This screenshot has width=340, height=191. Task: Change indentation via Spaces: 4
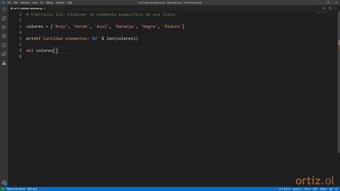coord(297,189)
